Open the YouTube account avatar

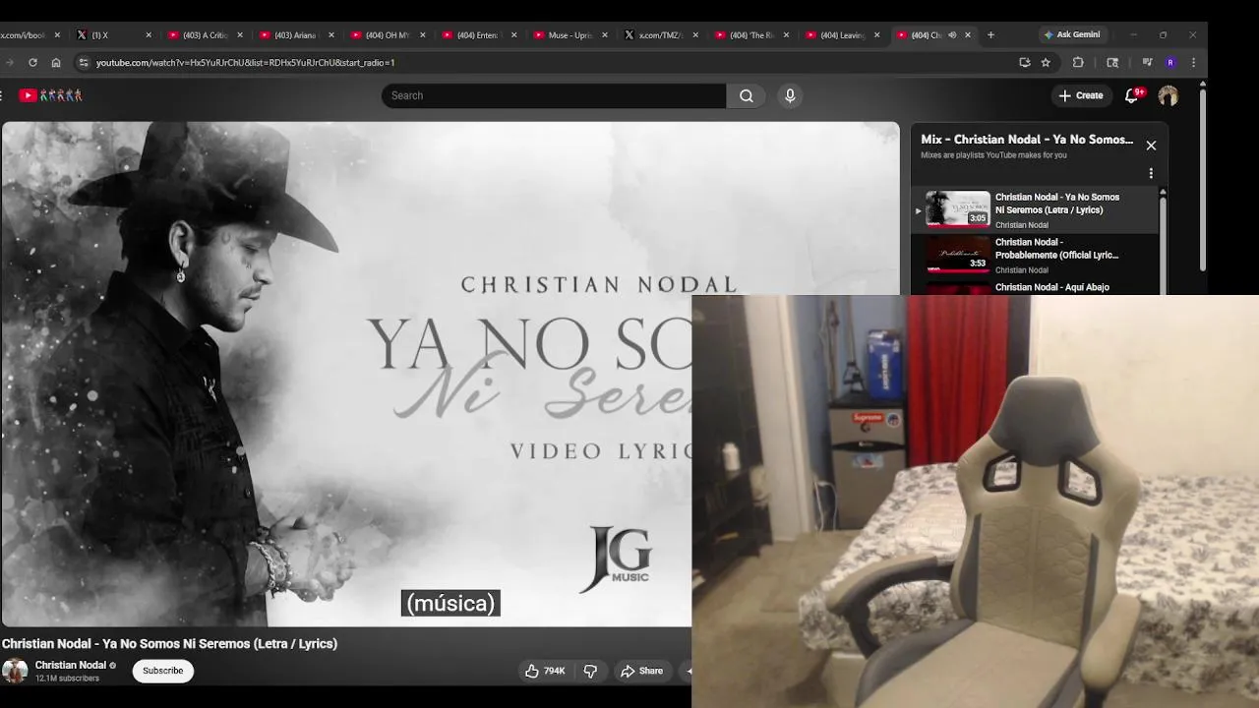pos(1169,95)
